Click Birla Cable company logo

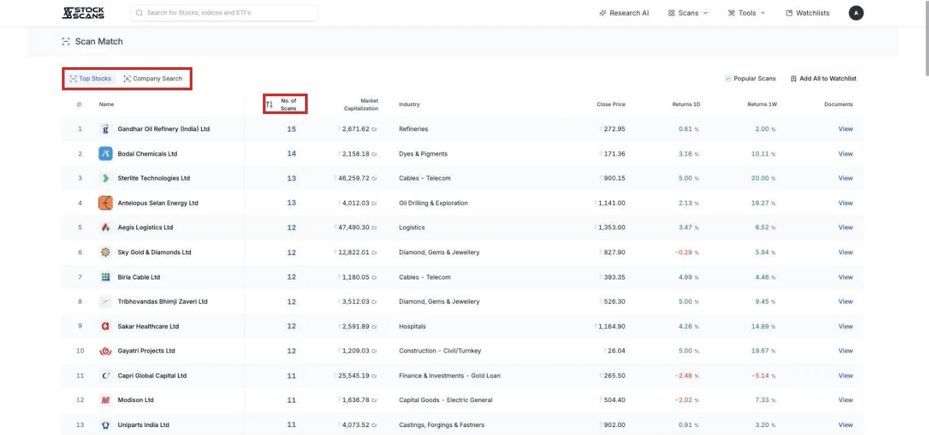pyautogui.click(x=105, y=277)
